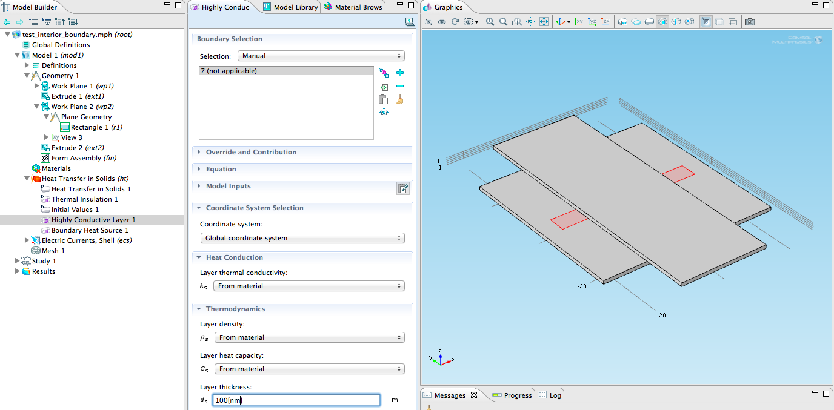Select Boundary Heat Source 1 node
The height and width of the screenshot is (410, 834).
(90, 230)
